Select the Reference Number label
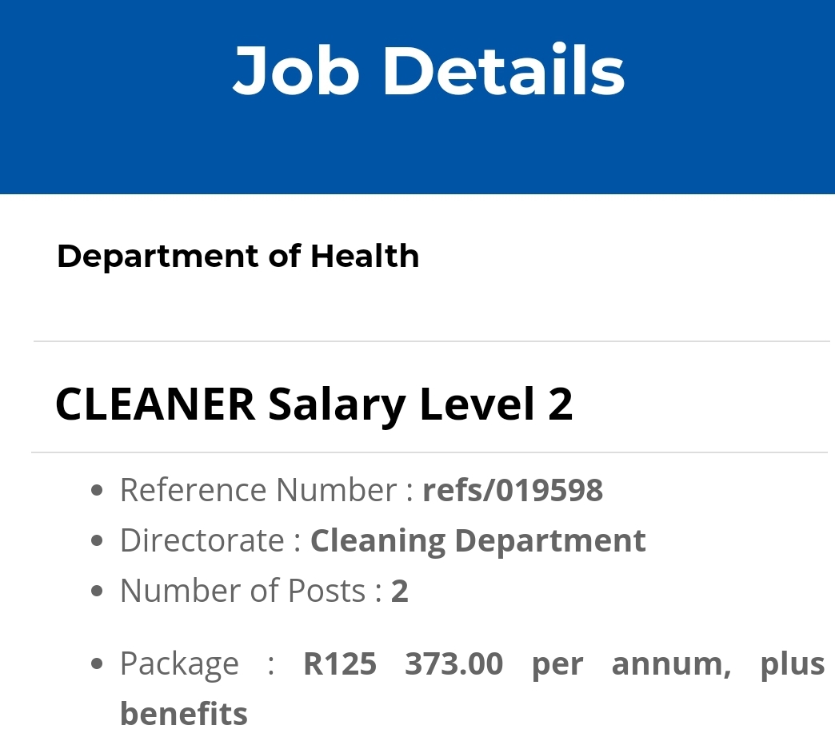 click(258, 490)
